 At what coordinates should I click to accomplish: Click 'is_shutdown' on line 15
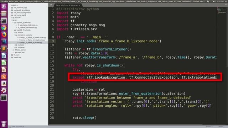tap(108, 65)
